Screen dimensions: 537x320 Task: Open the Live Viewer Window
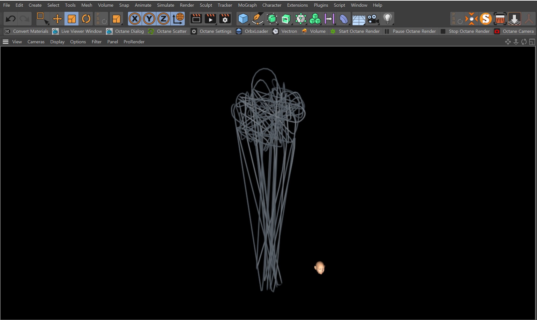pos(77,31)
